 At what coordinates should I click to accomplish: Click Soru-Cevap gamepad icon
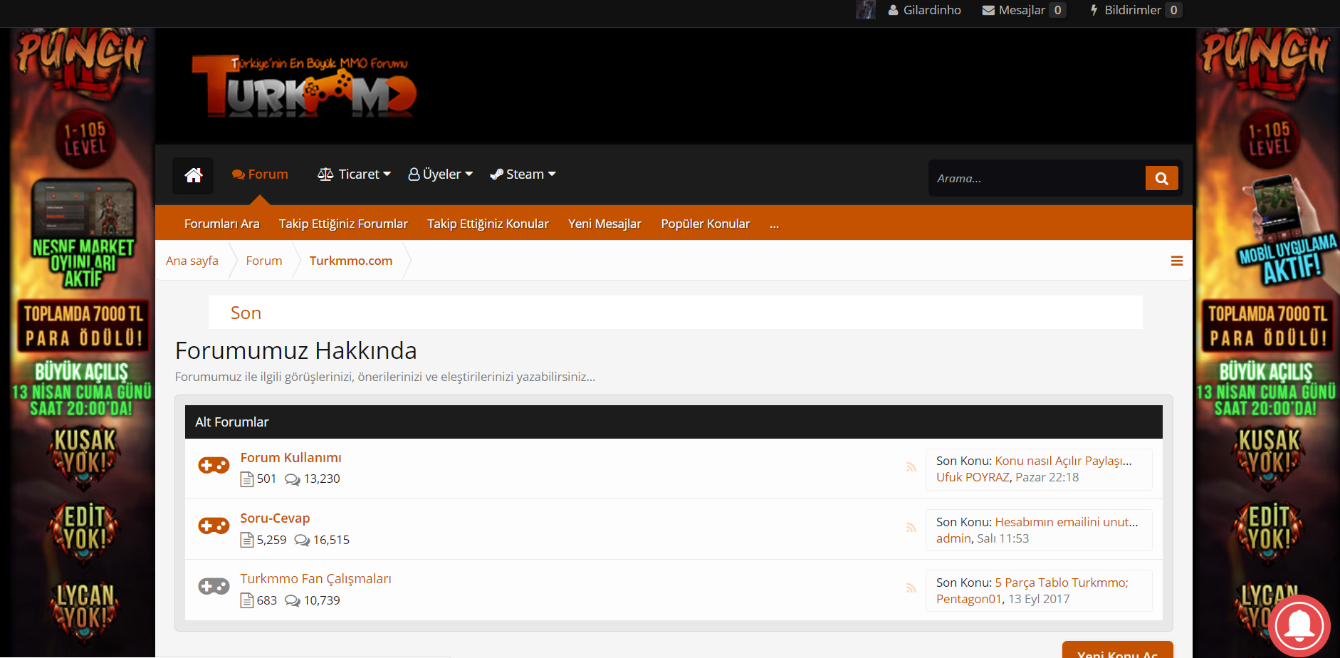(x=214, y=526)
